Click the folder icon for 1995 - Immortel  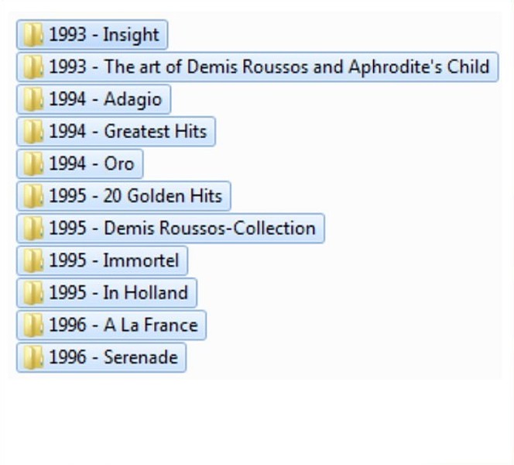(x=33, y=261)
